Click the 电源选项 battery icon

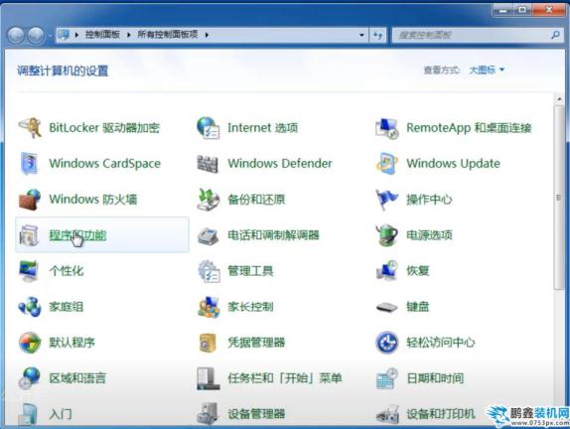387,235
